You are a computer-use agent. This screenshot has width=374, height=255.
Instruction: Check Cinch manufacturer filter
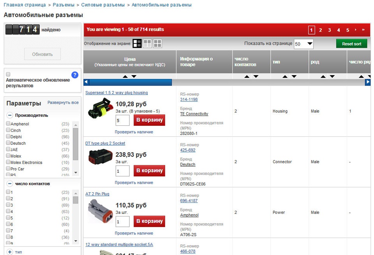point(8,130)
